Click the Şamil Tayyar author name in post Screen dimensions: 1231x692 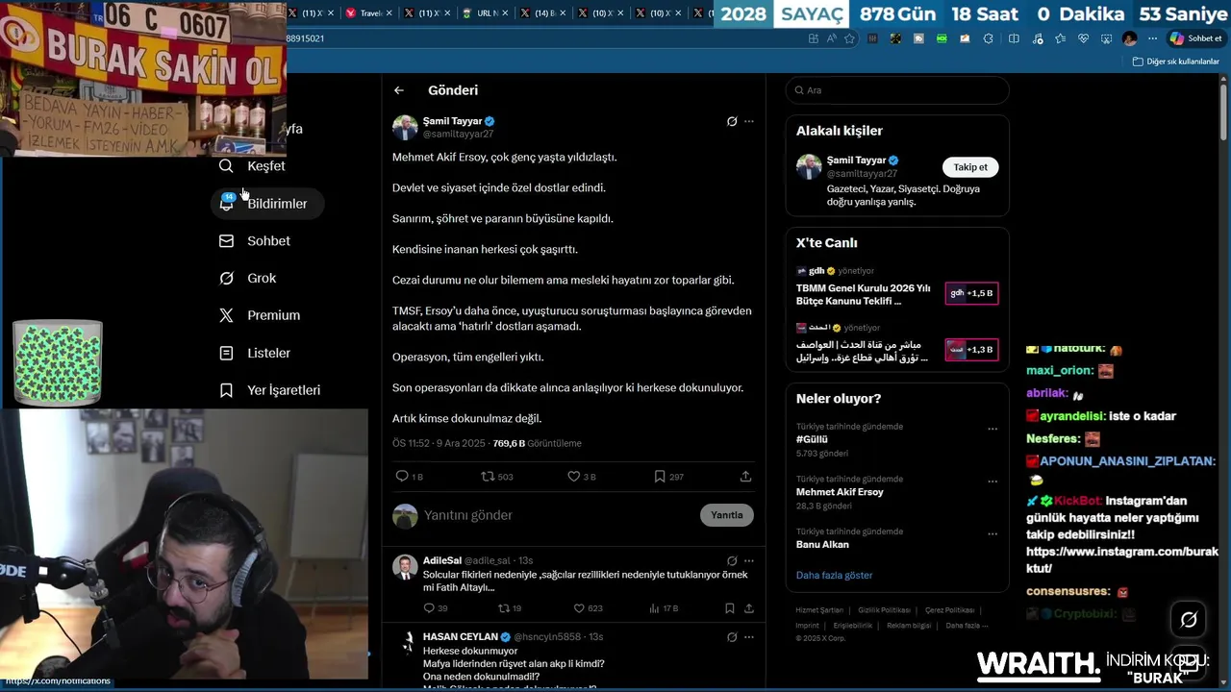(x=452, y=122)
